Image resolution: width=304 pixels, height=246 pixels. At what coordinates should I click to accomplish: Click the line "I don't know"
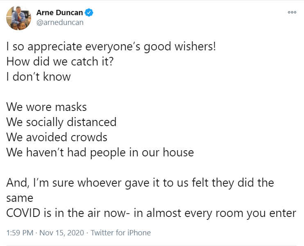click(x=39, y=77)
